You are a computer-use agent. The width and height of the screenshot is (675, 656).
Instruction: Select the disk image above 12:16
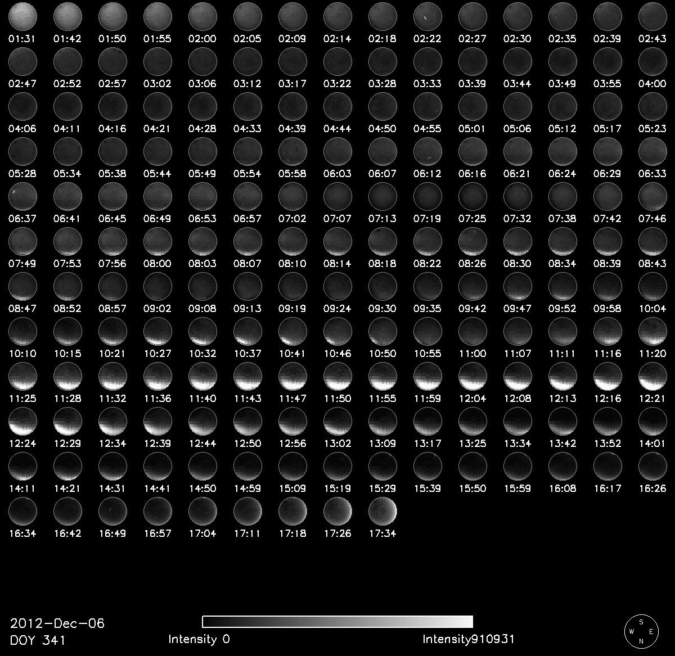(607, 375)
